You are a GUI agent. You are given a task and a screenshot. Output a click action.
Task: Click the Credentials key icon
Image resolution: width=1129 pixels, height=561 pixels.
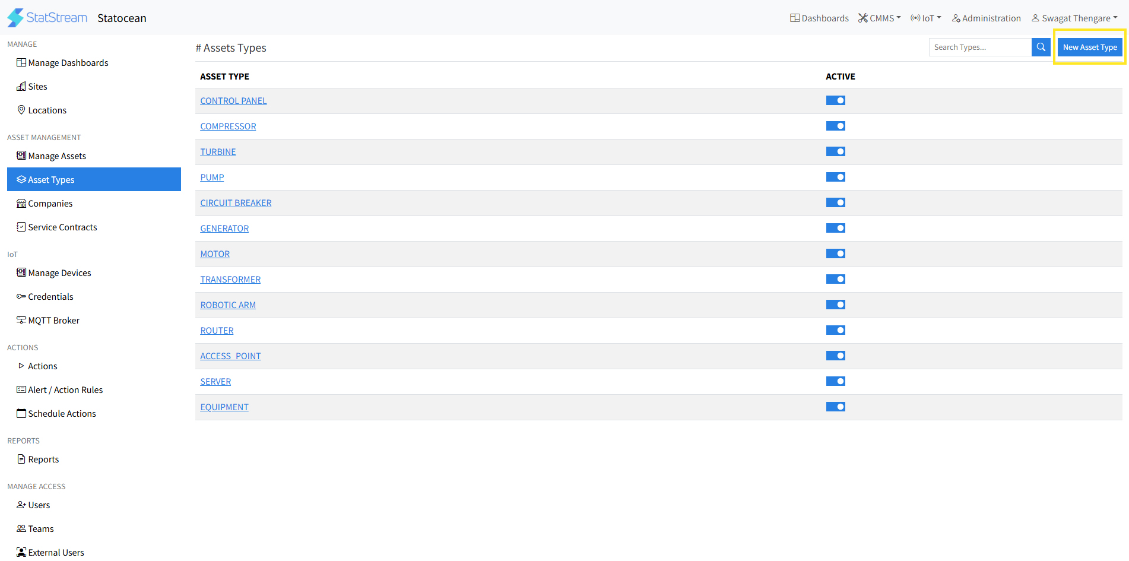(x=21, y=296)
